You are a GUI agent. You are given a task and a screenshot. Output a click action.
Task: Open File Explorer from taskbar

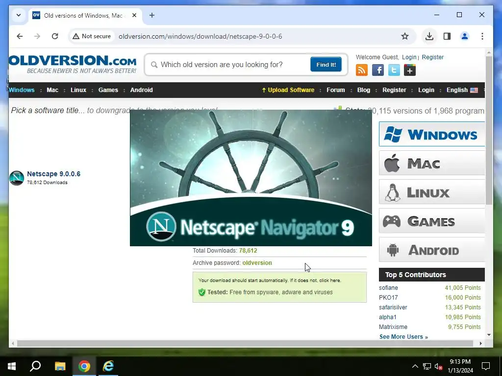(x=60, y=366)
